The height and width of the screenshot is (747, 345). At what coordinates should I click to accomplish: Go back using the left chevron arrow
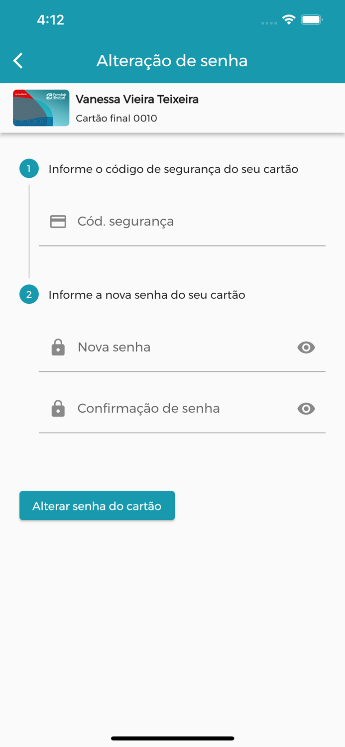pos(17,60)
